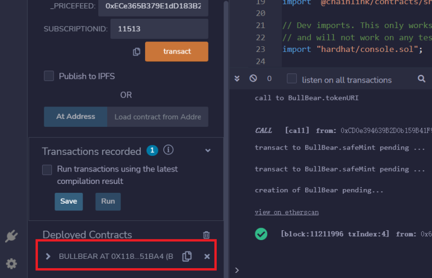432x278 pixels.
Task: Remove the BULLBEAR deployed contract instance
Action: [x=207, y=256]
